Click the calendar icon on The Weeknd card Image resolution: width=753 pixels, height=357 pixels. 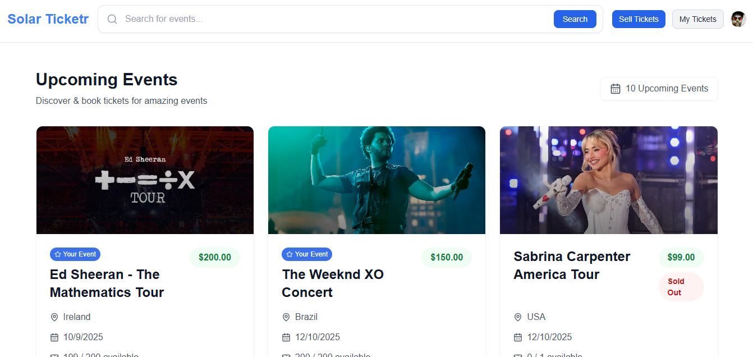pos(286,337)
